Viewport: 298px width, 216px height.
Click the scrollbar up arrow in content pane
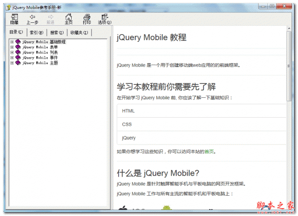click(289, 28)
